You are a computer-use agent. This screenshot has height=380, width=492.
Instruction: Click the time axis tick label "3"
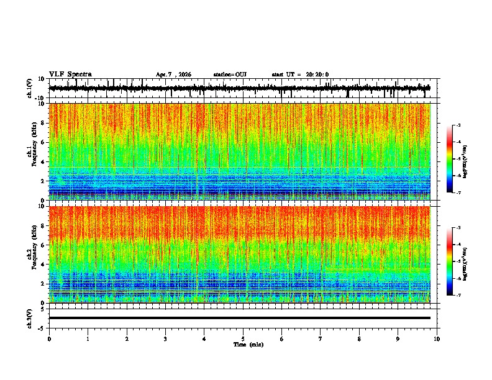pyautogui.click(x=166, y=339)
